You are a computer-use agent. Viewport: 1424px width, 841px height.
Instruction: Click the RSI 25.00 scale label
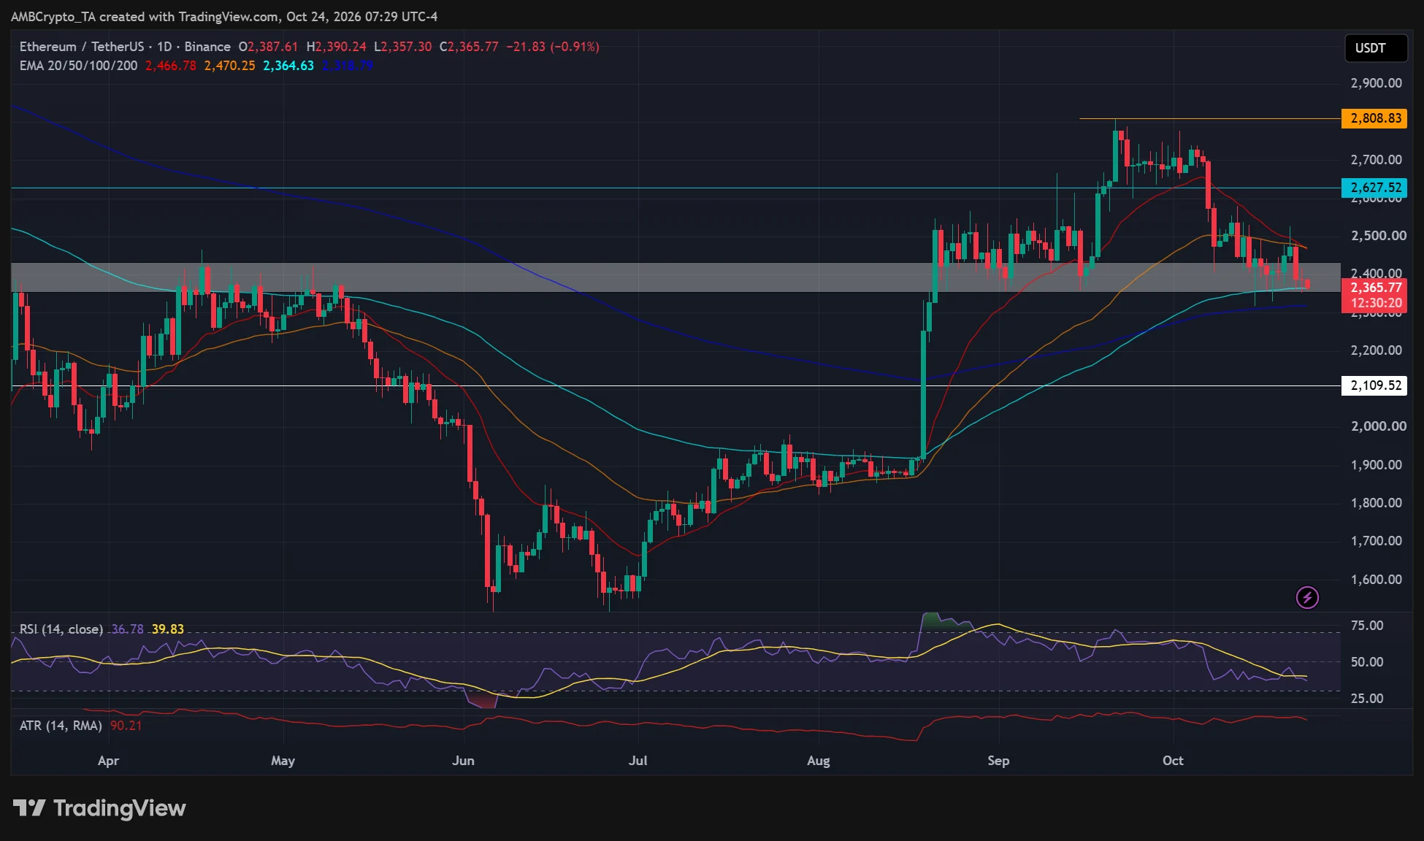[x=1367, y=699]
